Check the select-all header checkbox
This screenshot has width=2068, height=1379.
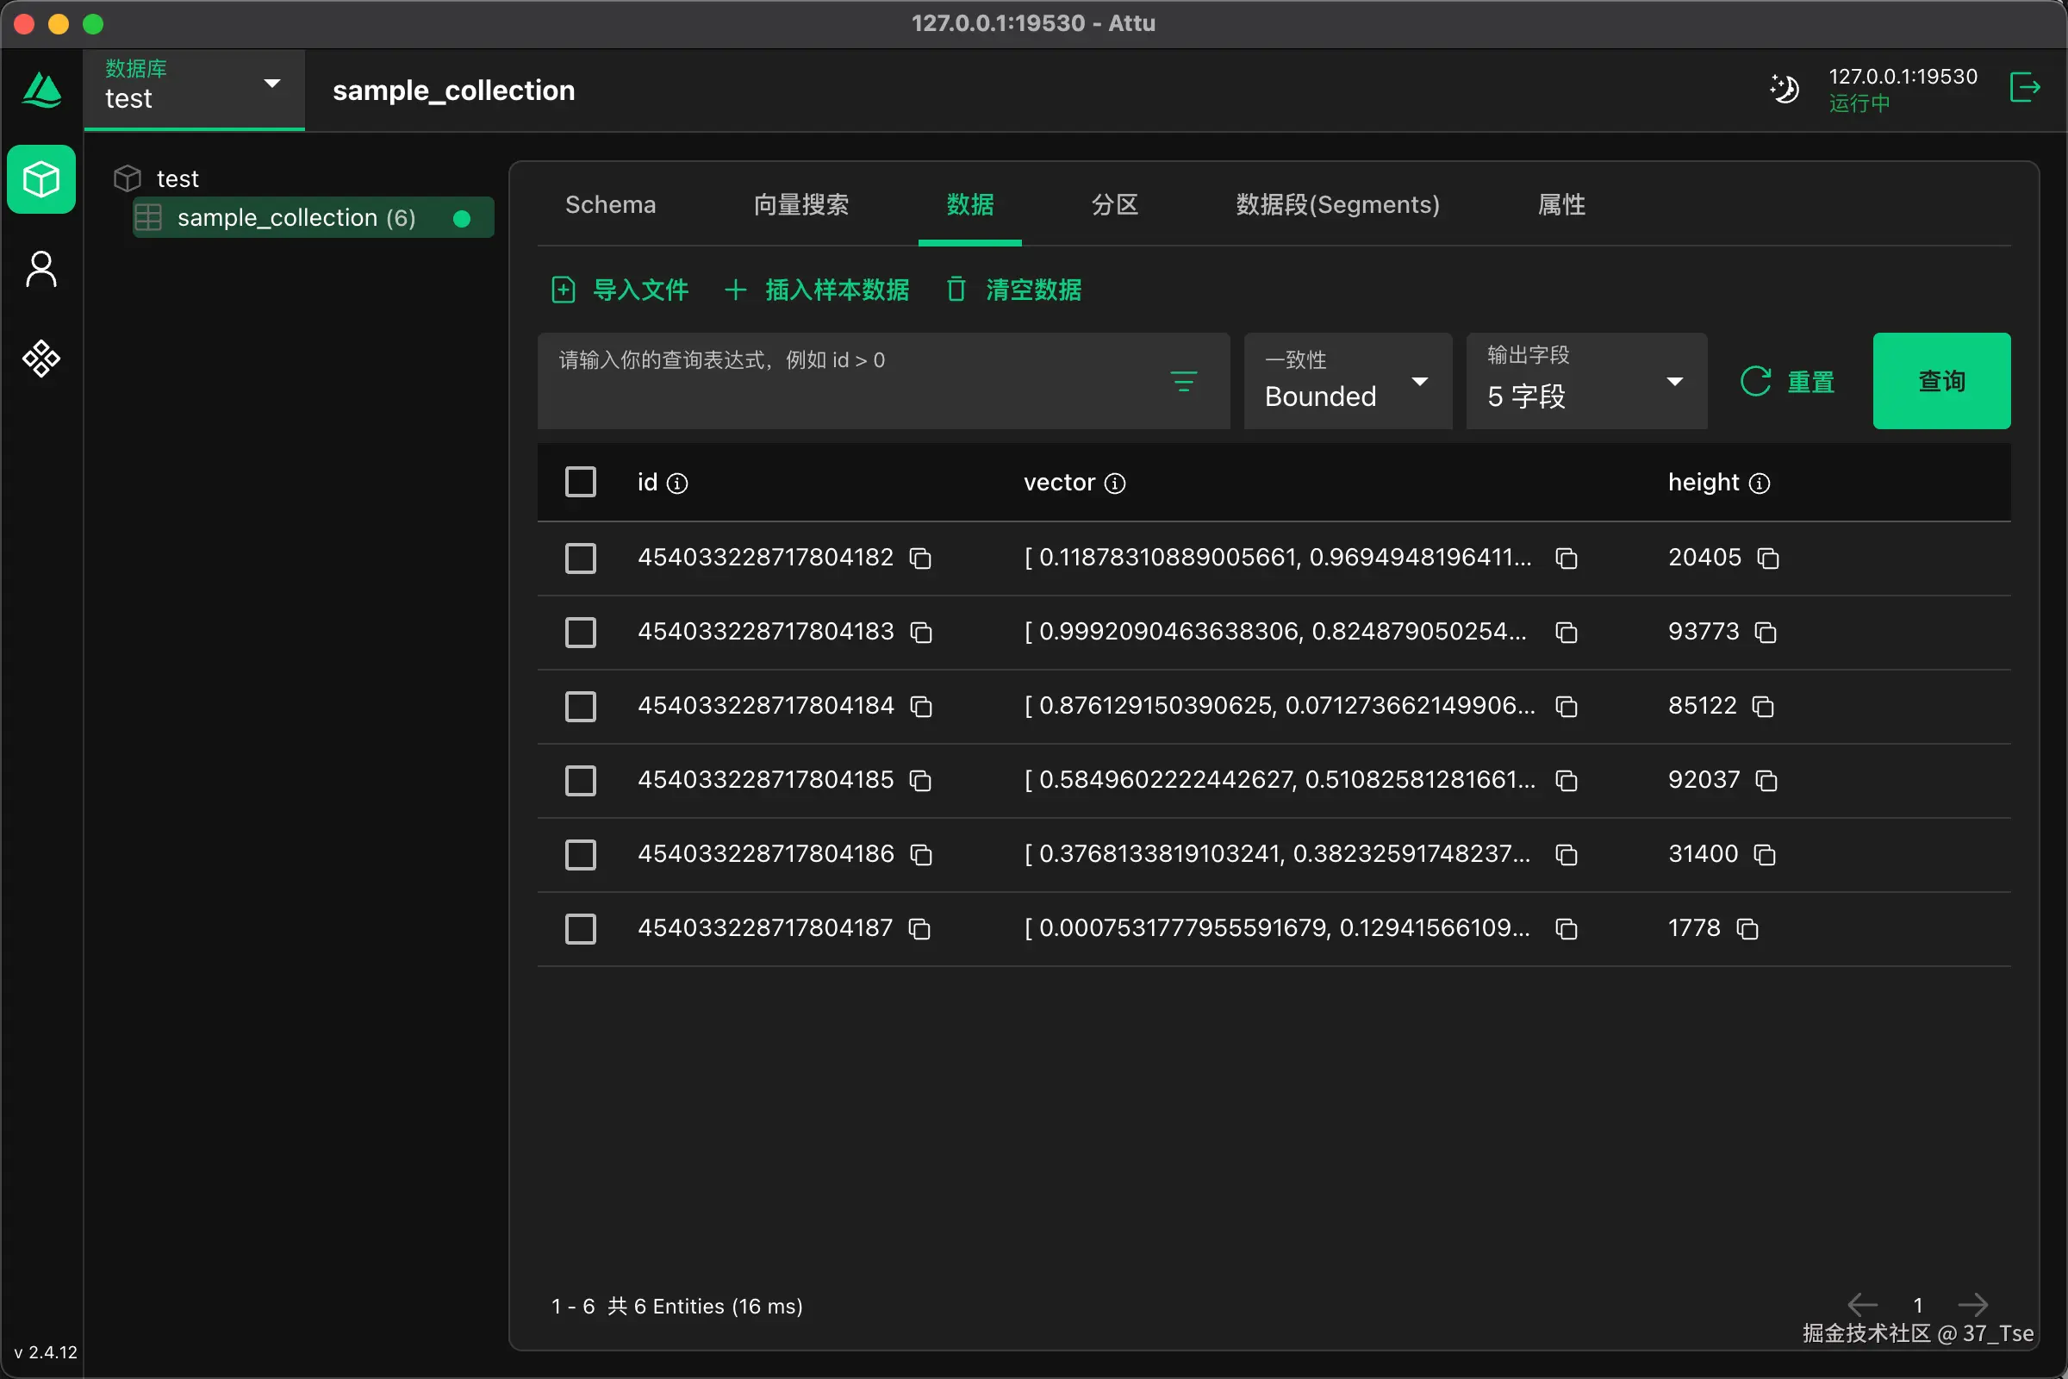580,482
